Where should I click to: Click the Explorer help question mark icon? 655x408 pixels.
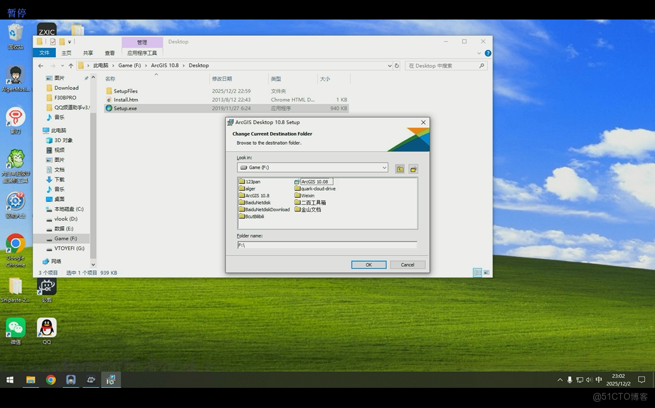[x=488, y=54]
